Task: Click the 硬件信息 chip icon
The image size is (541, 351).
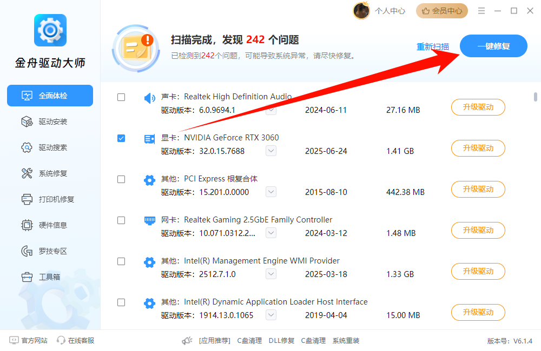Action: click(27, 225)
